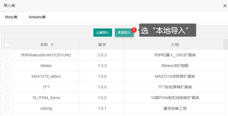Viewport: 228px width, 116px height.
Task: Select the TFT name cell
Action: [x=46, y=87]
